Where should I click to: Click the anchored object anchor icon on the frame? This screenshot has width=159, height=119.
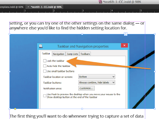(126, 34)
